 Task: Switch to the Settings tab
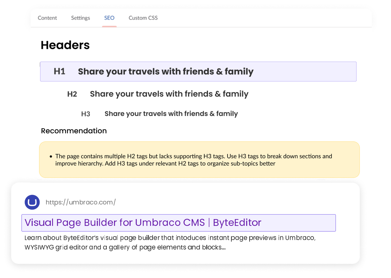click(80, 18)
